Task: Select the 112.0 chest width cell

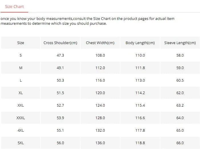Action: pyautogui.click(x=100, y=68)
